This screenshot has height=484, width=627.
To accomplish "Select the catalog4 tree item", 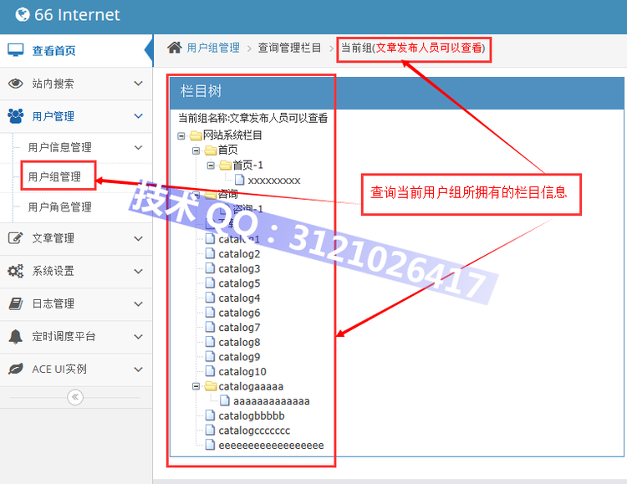I will coord(239,298).
